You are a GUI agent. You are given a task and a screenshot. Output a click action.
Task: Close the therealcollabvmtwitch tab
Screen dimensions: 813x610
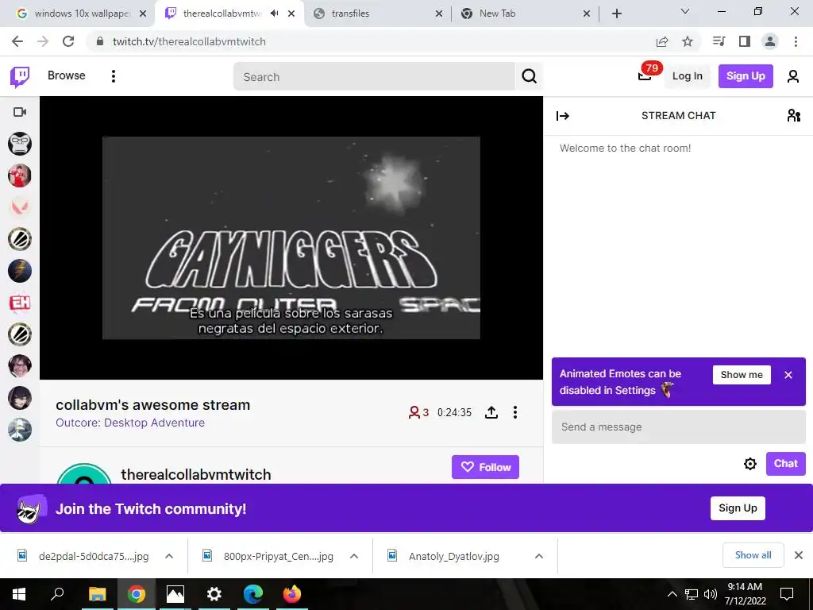[291, 14]
